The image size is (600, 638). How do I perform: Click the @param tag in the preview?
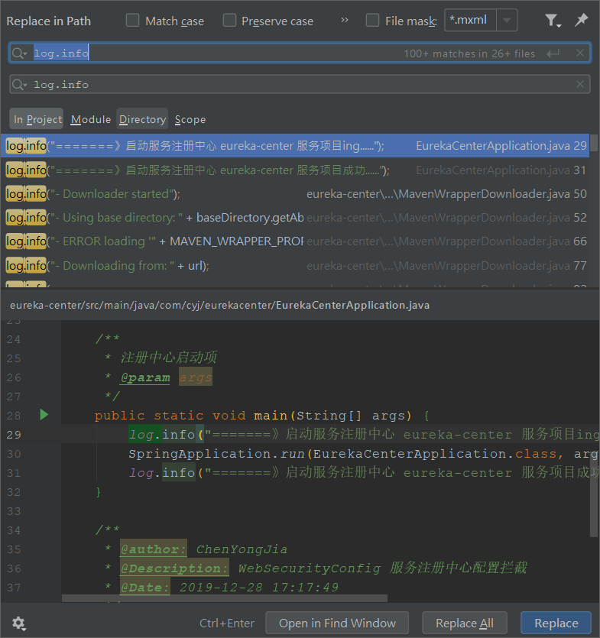(x=145, y=377)
